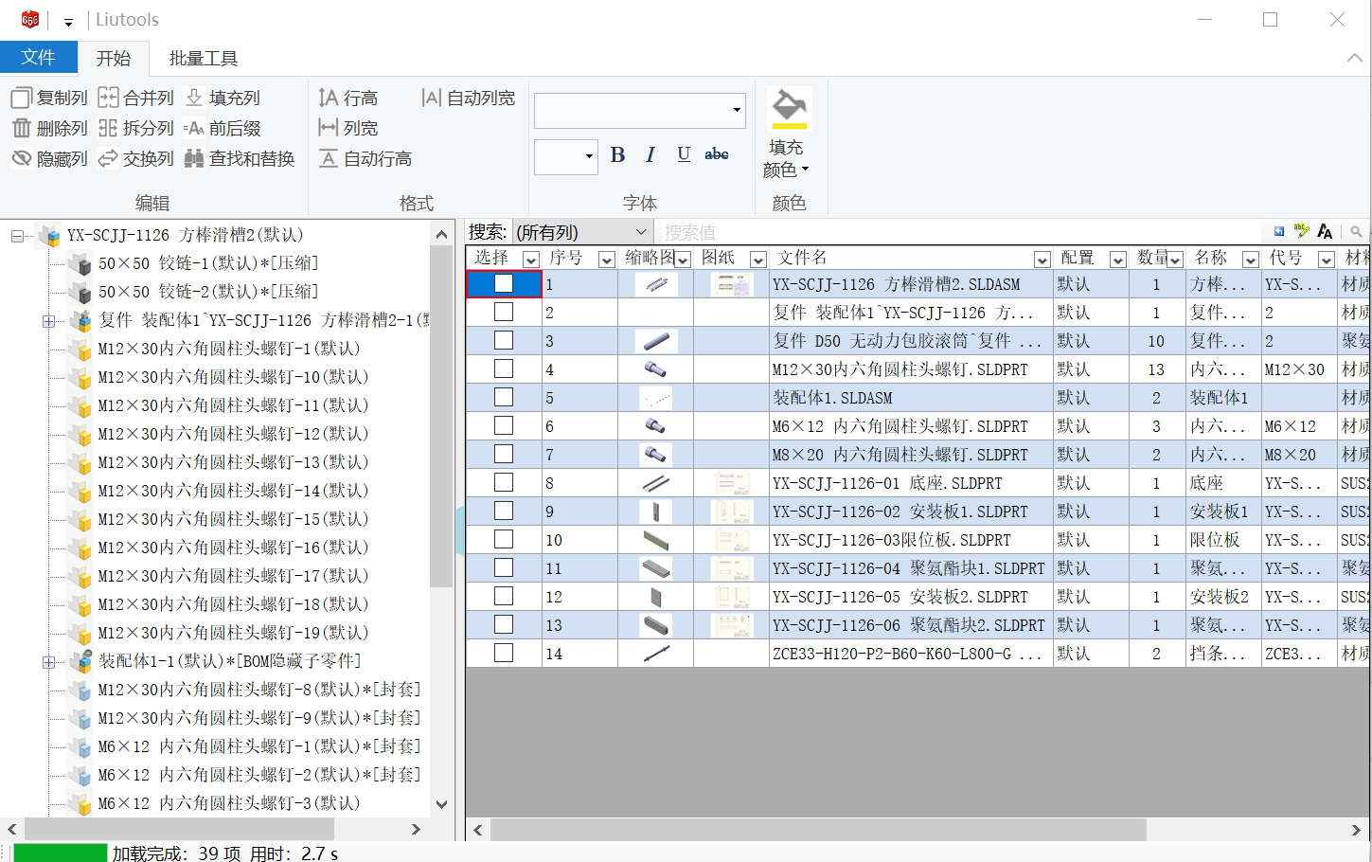Click the abc highlighter icon in search bar
The height and width of the screenshot is (862, 1372).
[x=1302, y=231]
